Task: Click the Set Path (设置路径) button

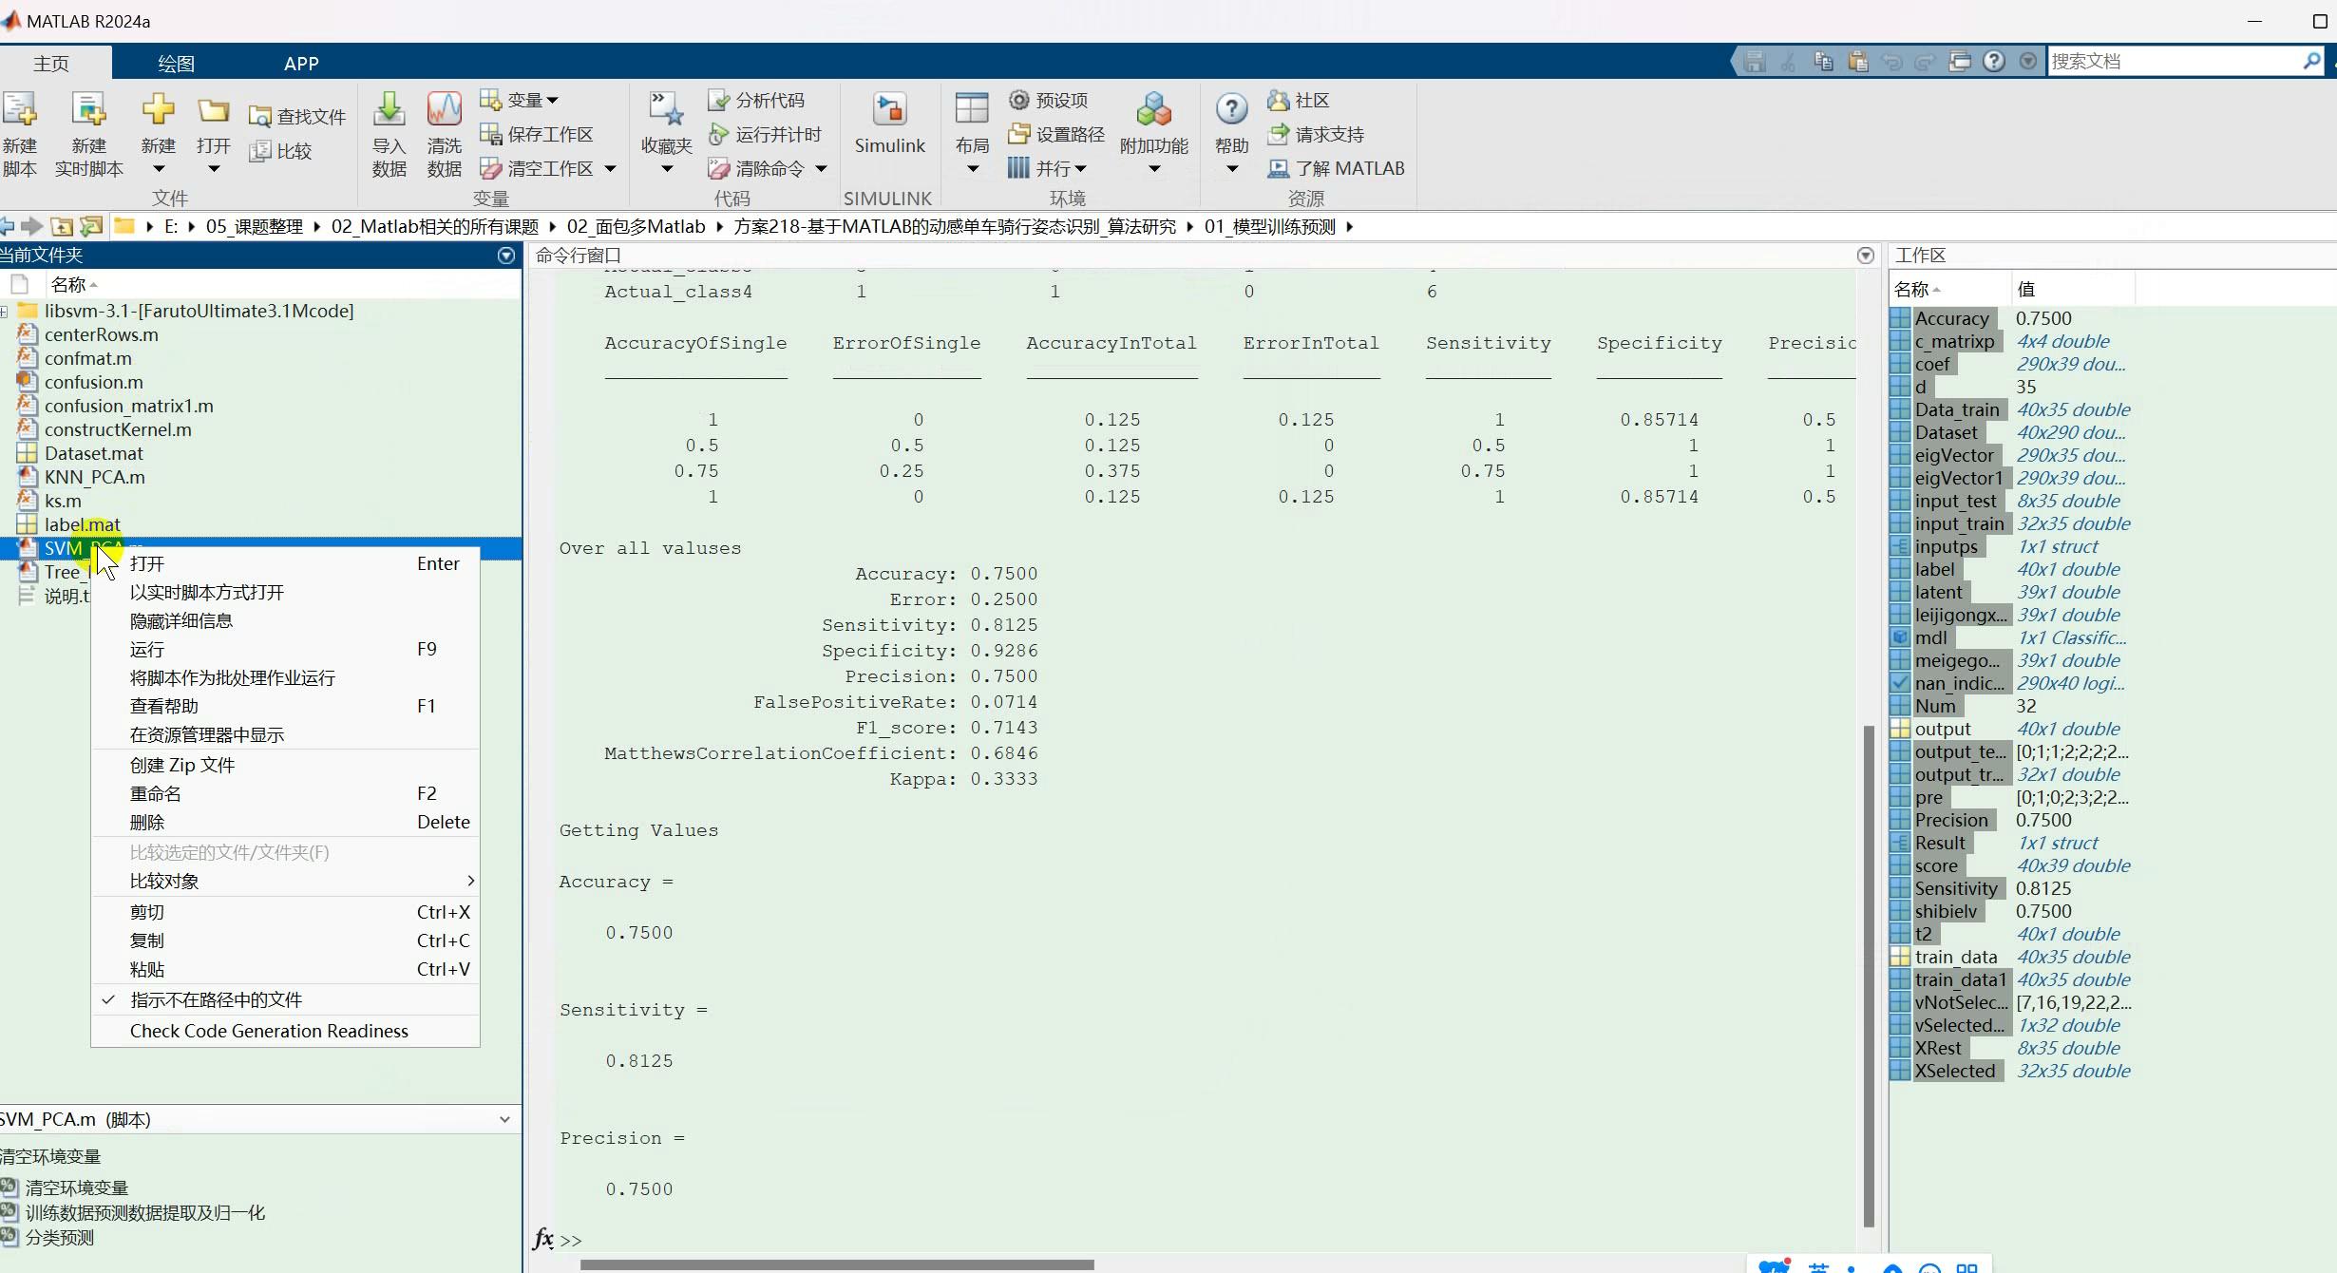Action: [x=1057, y=134]
